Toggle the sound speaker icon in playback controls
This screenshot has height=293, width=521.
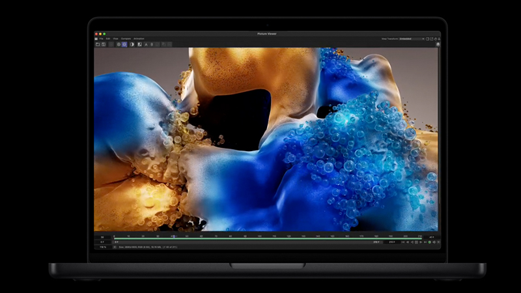tap(434, 242)
